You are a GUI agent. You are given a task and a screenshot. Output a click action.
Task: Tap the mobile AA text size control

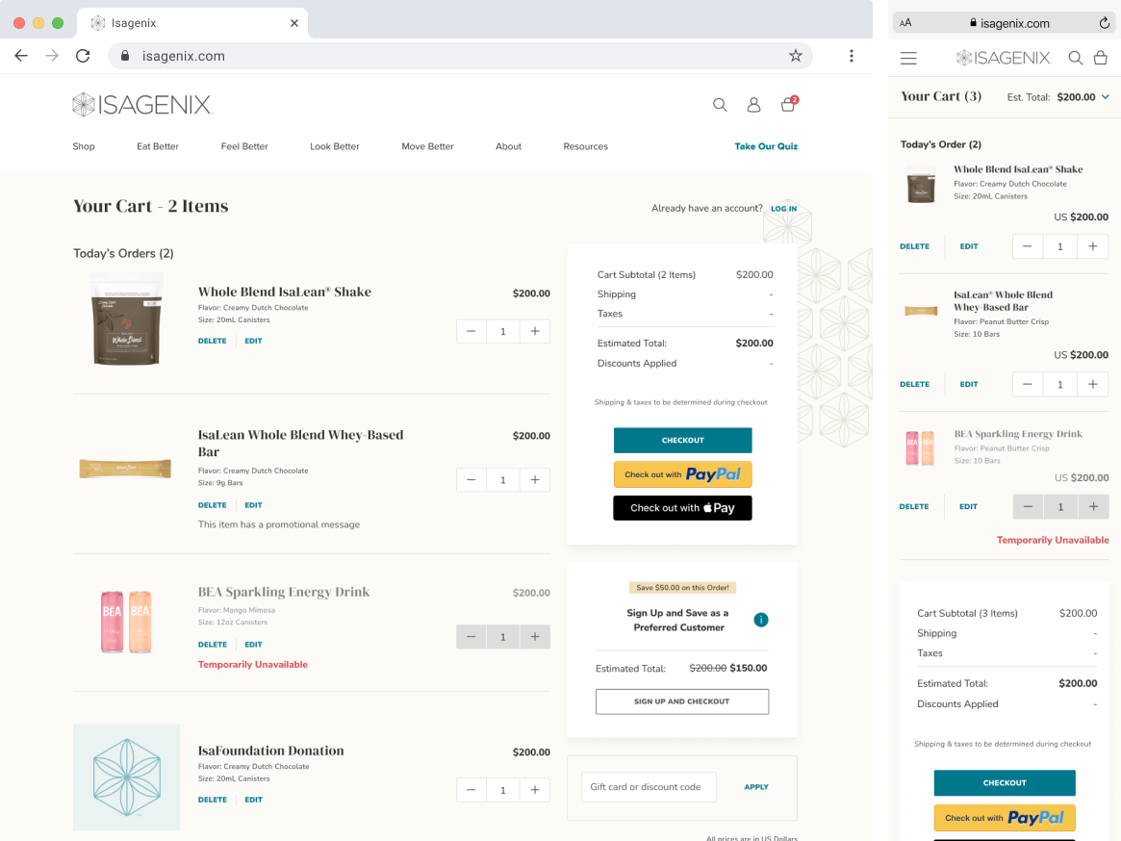click(905, 23)
